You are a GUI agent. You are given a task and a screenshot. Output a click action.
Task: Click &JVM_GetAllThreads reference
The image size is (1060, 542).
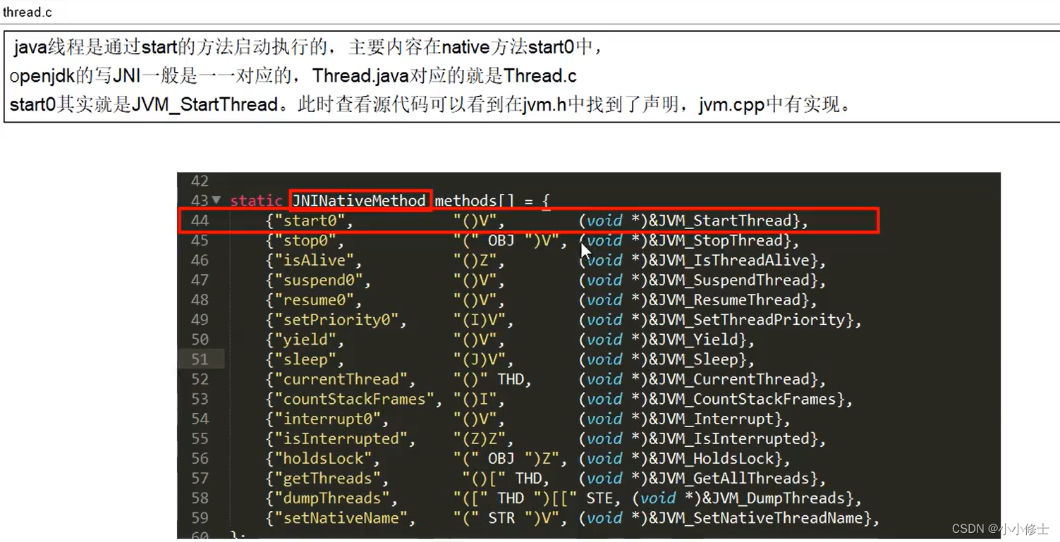[x=729, y=479]
